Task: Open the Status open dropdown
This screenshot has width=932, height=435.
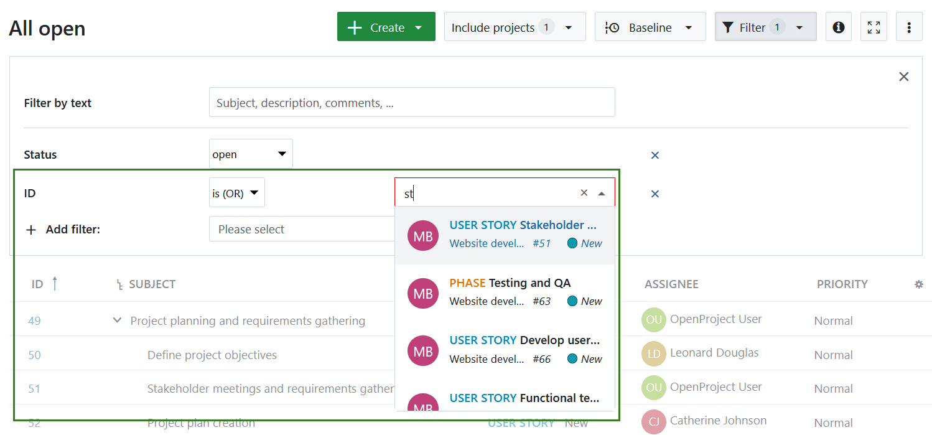Action: pyautogui.click(x=250, y=153)
